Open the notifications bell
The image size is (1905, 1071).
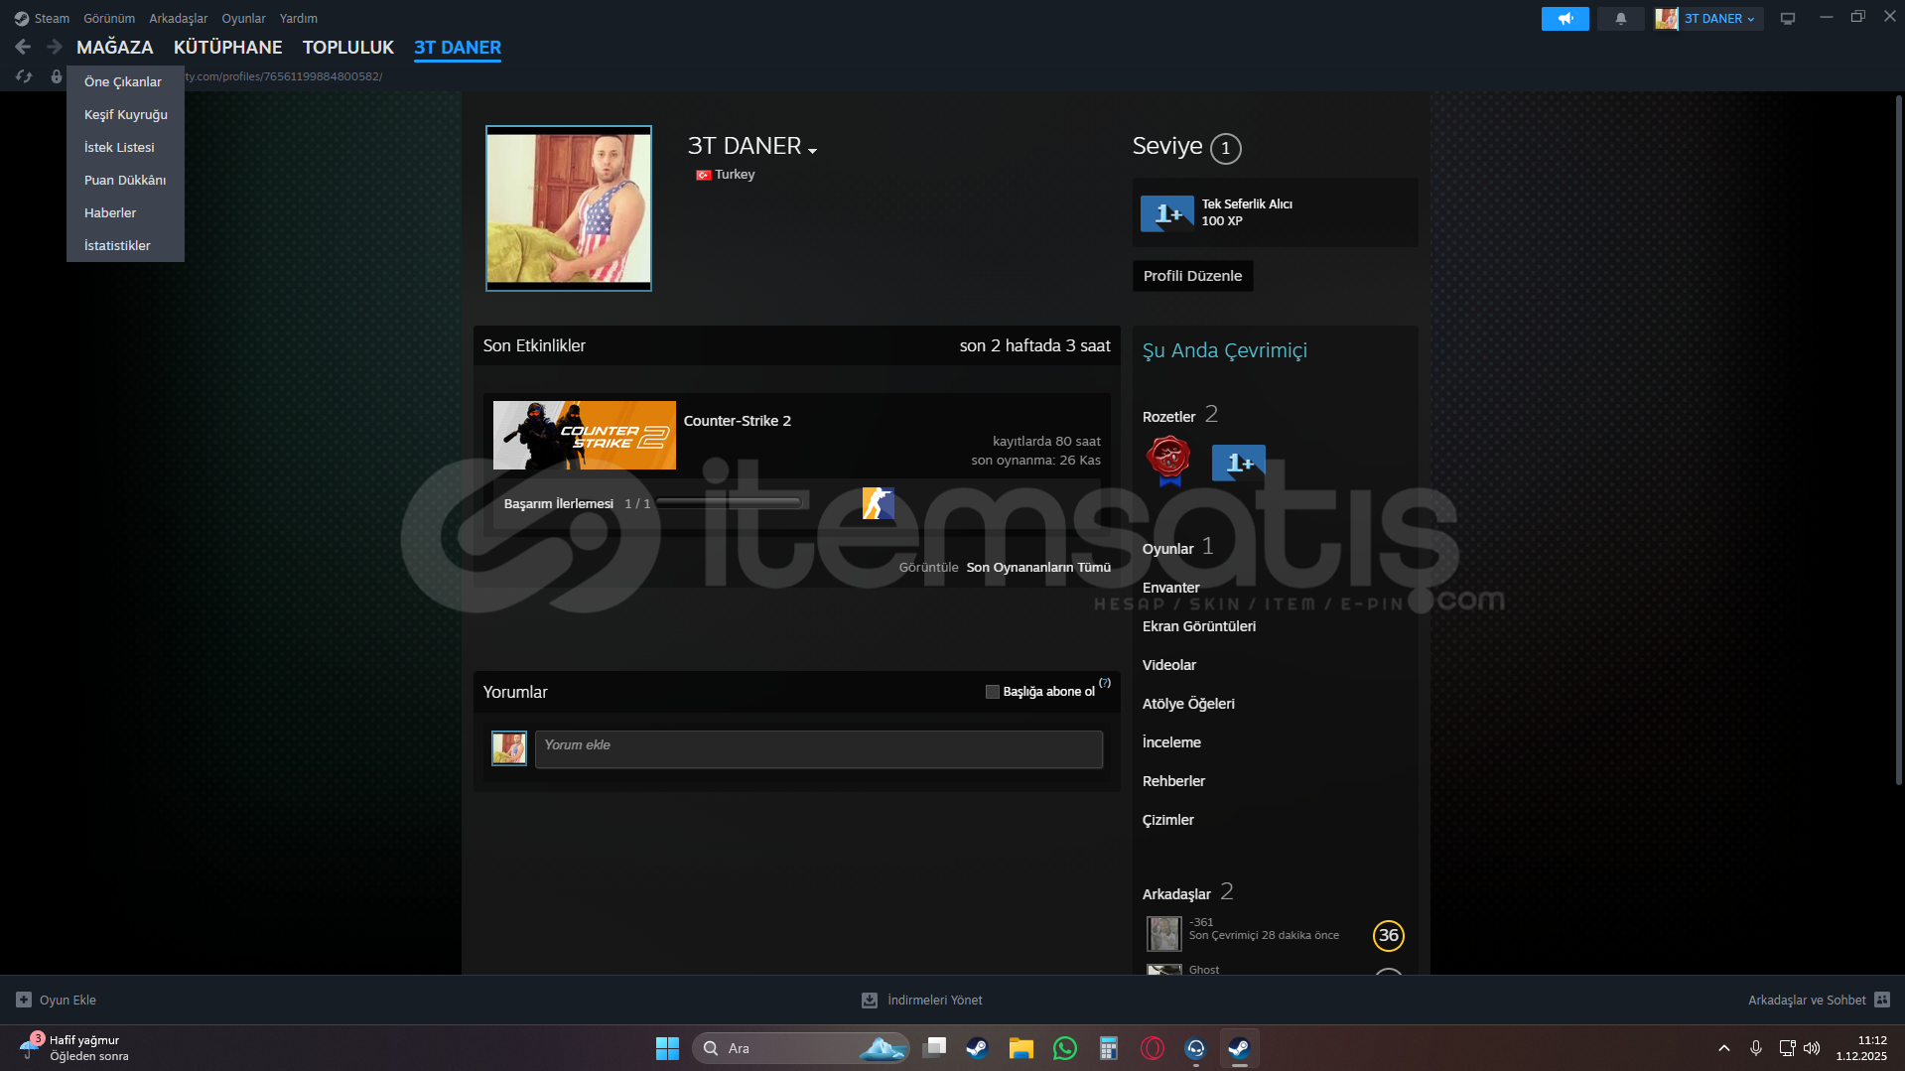coord(1620,19)
